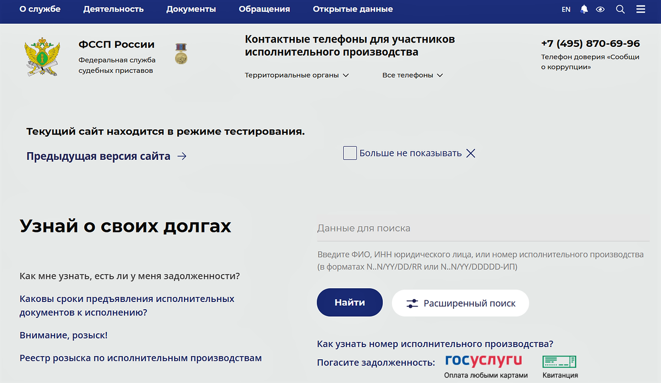This screenshot has width=661, height=383.
Task: Click the notification bell icon
Action: [x=584, y=9]
